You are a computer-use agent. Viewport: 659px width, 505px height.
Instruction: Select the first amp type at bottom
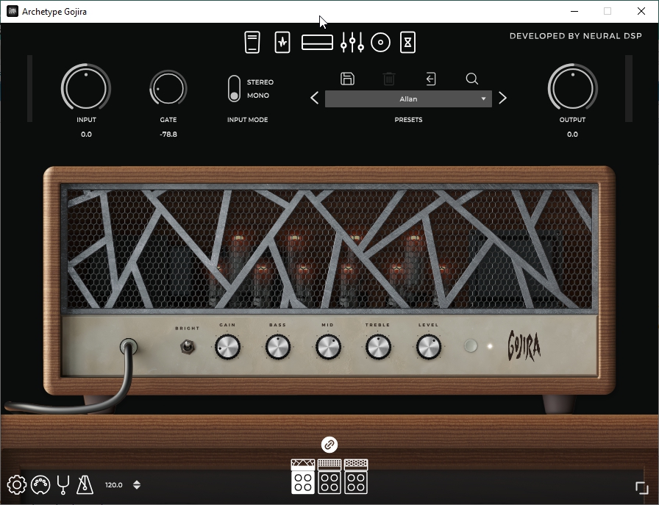[x=303, y=476]
